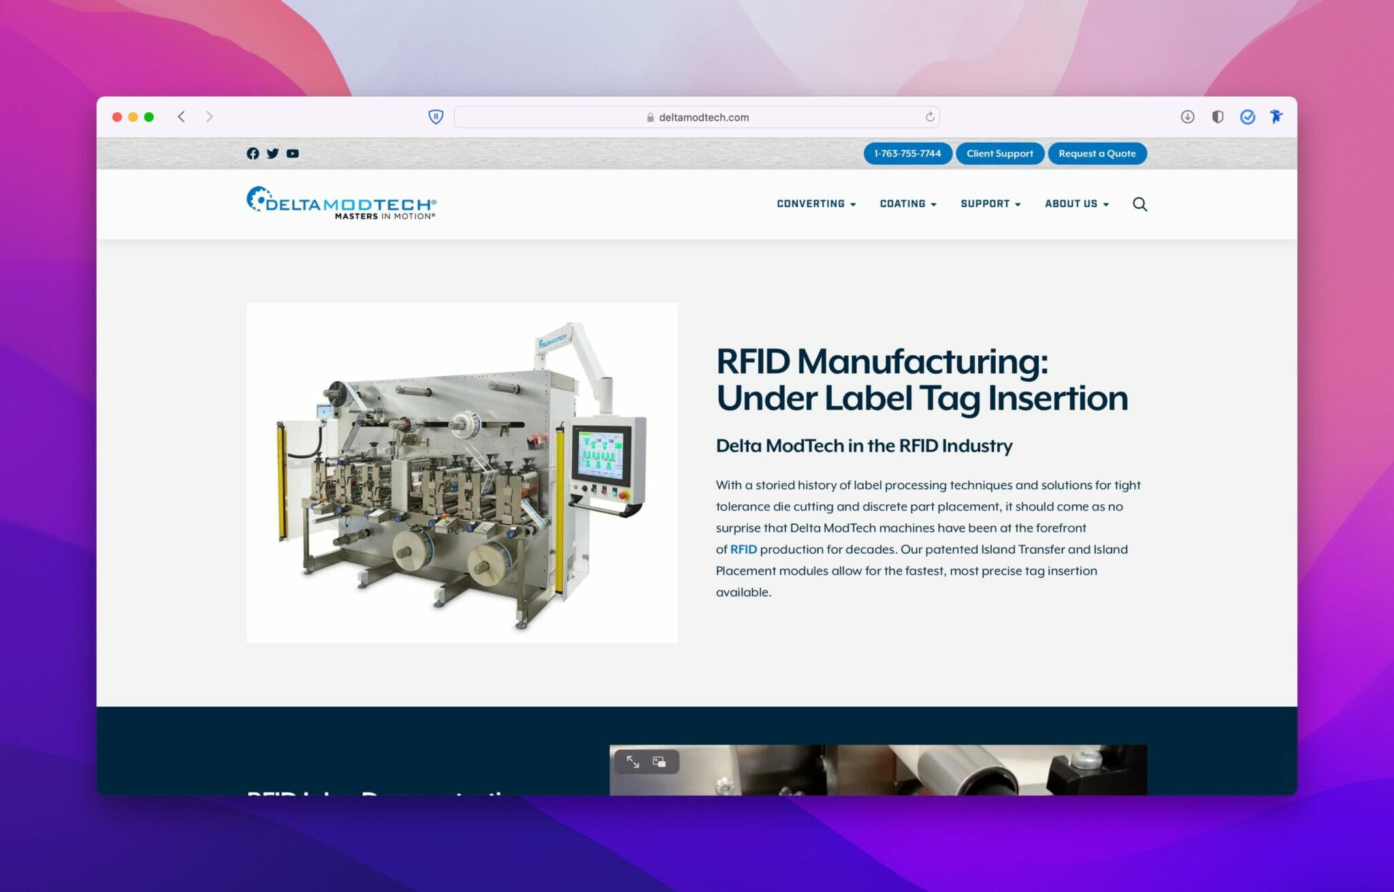The width and height of the screenshot is (1394, 892).
Task: Click the Request a Quote button
Action: tap(1097, 154)
